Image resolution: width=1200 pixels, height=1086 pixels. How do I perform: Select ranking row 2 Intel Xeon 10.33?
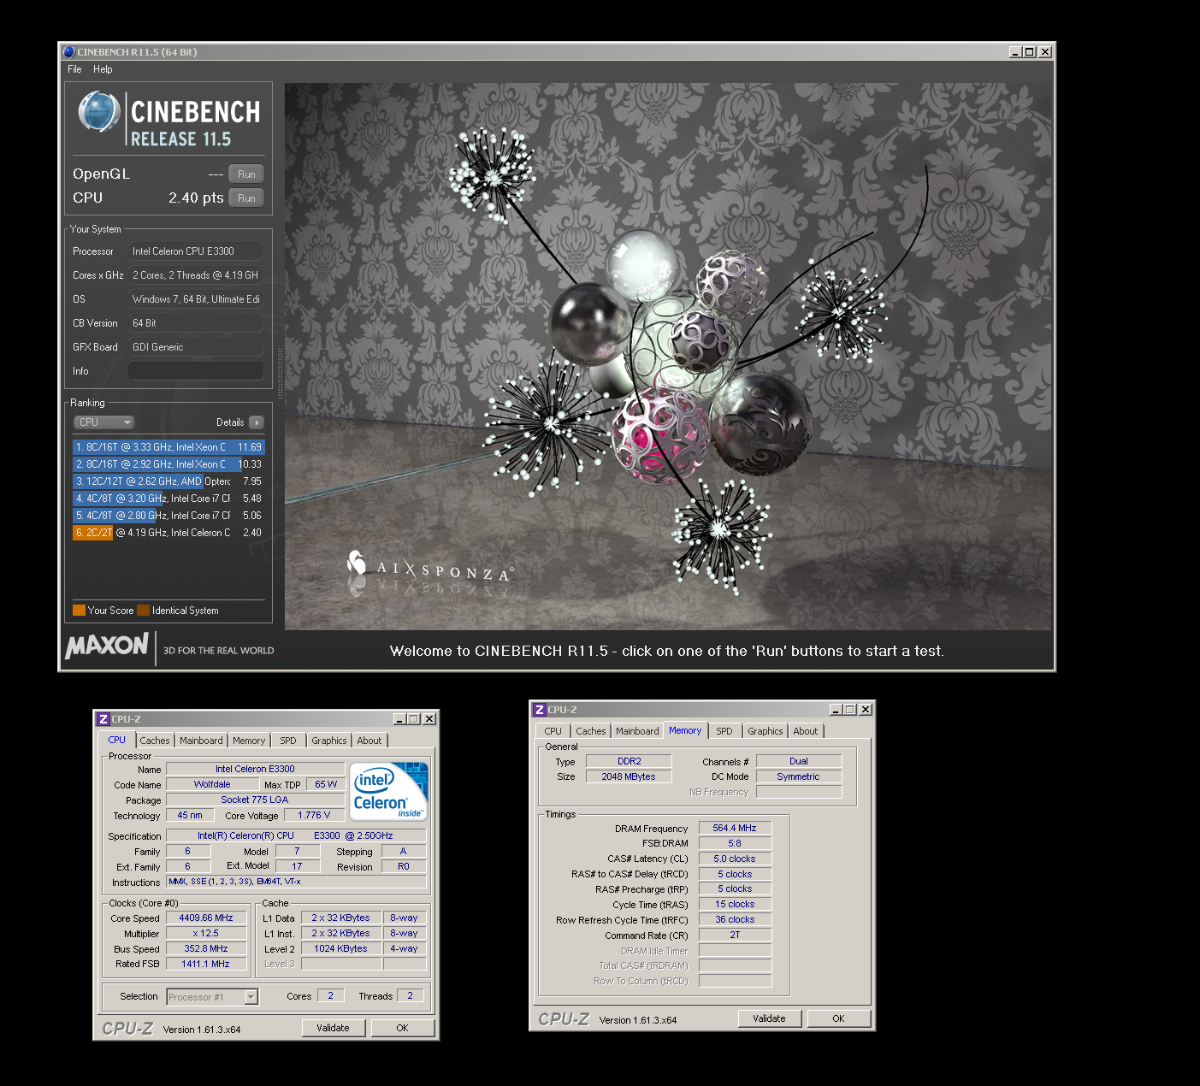click(x=168, y=464)
